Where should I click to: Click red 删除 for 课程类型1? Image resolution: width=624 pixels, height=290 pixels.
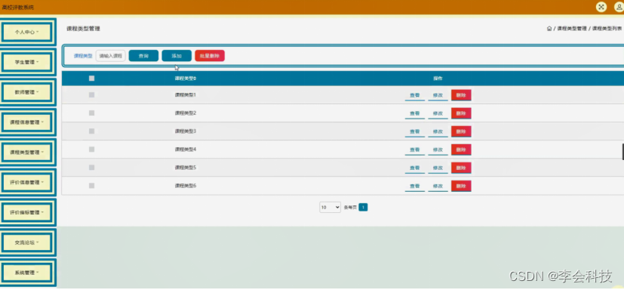click(x=461, y=95)
